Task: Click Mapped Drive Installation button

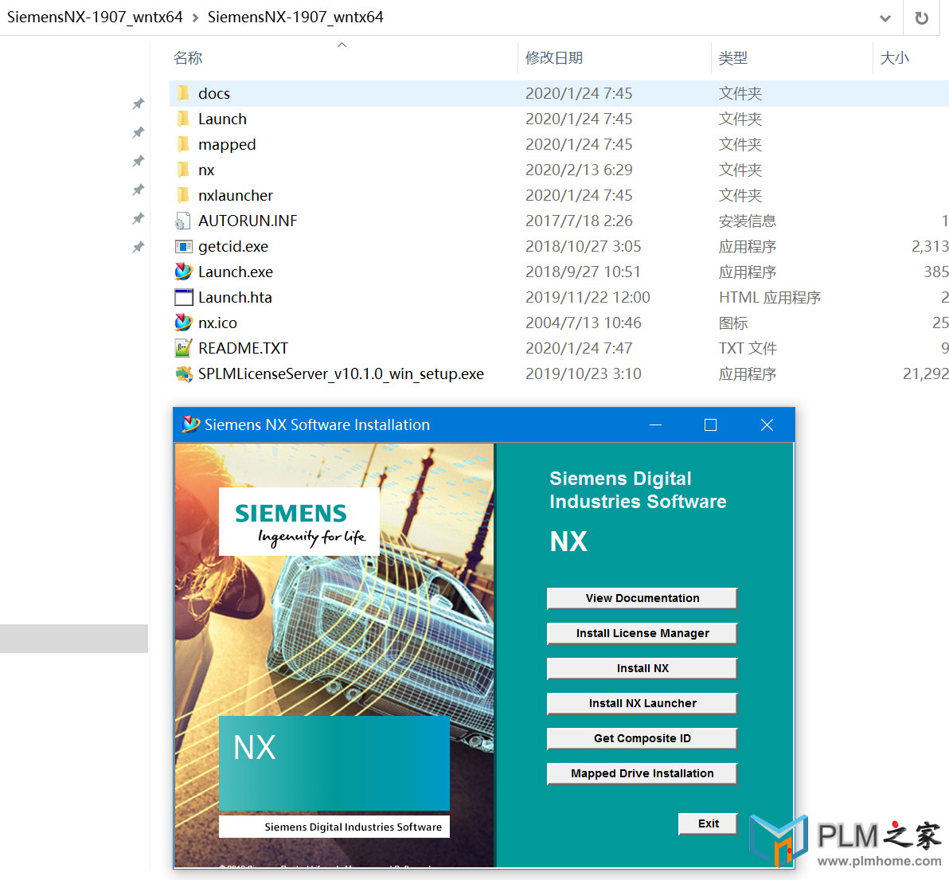Action: pyautogui.click(x=642, y=773)
